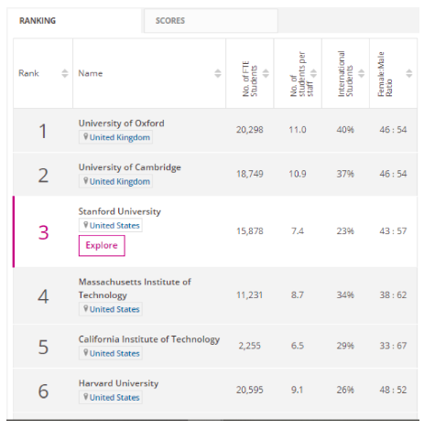The width and height of the screenshot is (424, 428).
Task: Click Stanford's 23% international students value
Action: (345, 231)
